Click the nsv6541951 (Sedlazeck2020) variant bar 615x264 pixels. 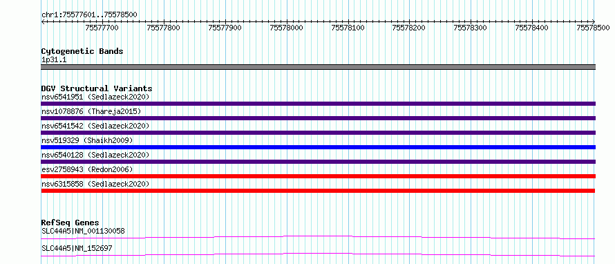(318, 104)
